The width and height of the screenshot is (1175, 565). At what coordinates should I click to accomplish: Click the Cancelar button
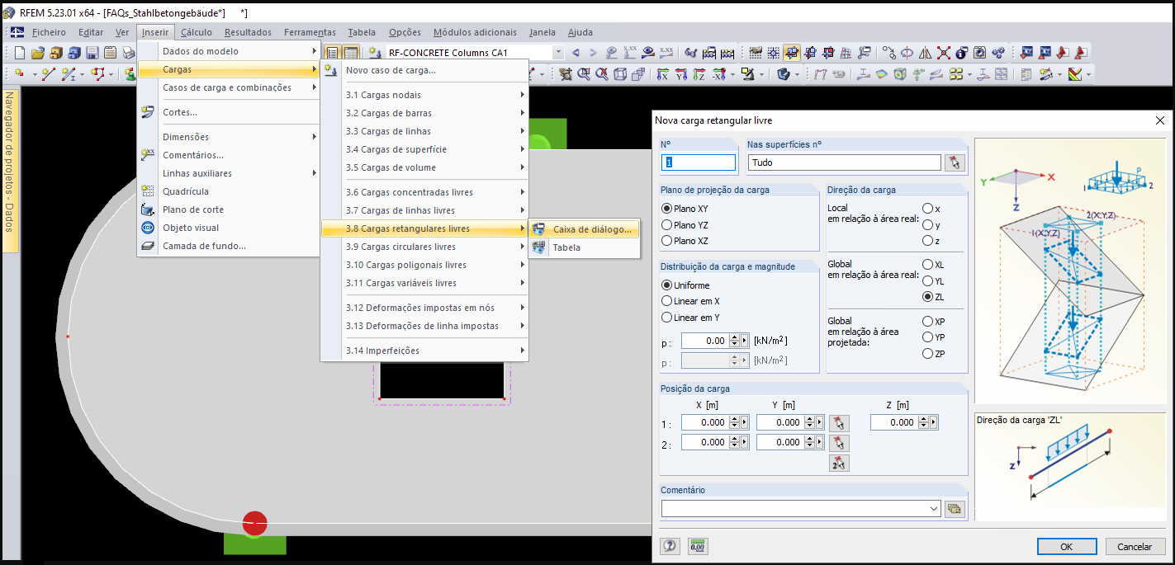tap(1134, 546)
